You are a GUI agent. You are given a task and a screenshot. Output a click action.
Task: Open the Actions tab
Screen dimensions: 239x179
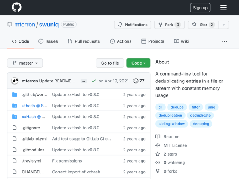pos(120,41)
